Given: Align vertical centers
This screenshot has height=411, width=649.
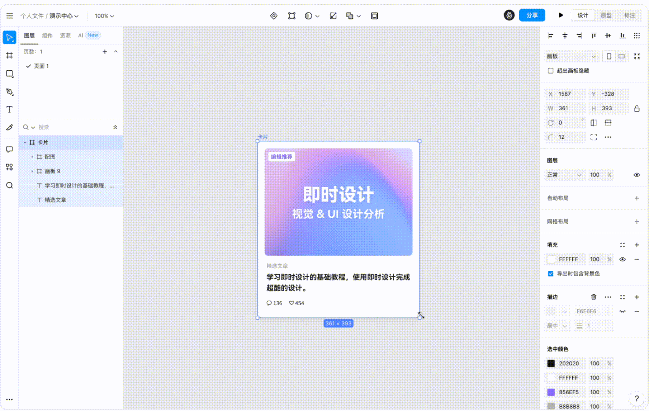Looking at the screenshot, I should (608, 36).
